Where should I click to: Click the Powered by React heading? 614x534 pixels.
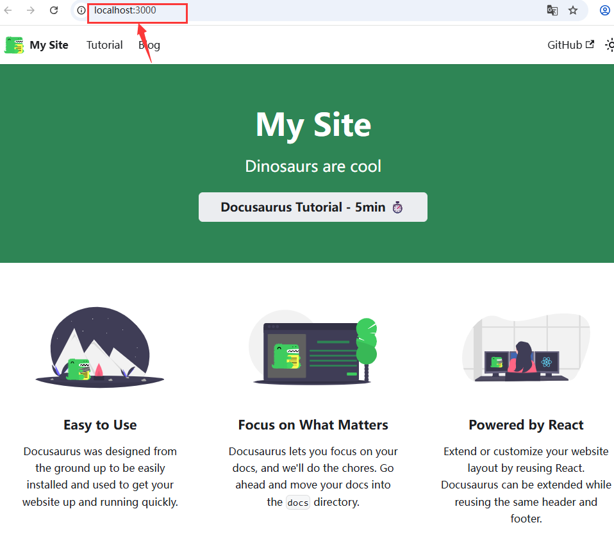(x=526, y=425)
